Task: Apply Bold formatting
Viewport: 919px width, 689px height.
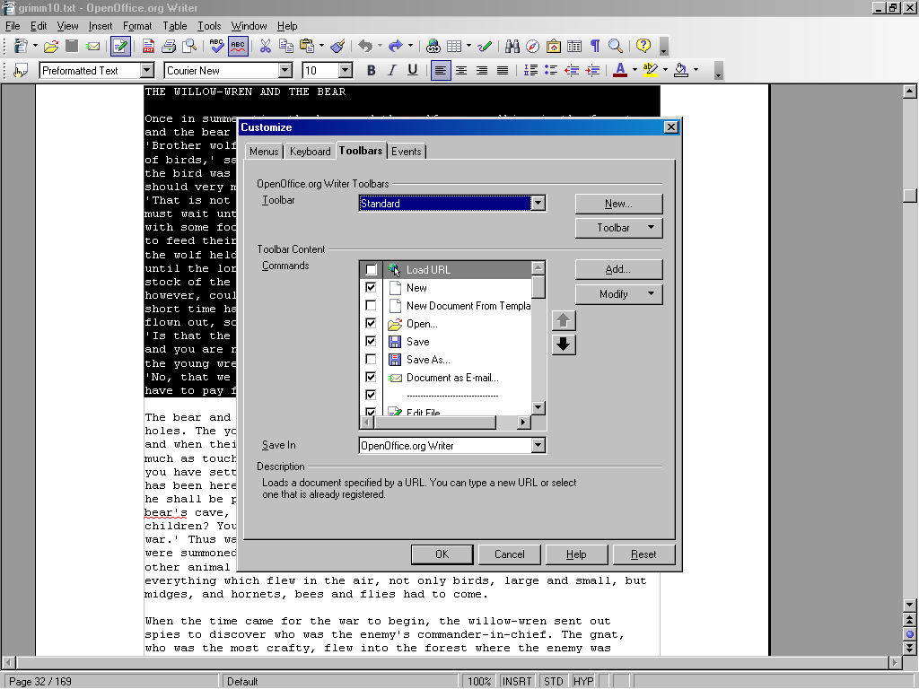Action: click(371, 71)
